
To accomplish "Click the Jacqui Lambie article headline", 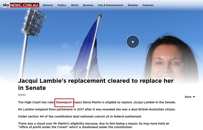I will pyautogui.click(x=96, y=84).
